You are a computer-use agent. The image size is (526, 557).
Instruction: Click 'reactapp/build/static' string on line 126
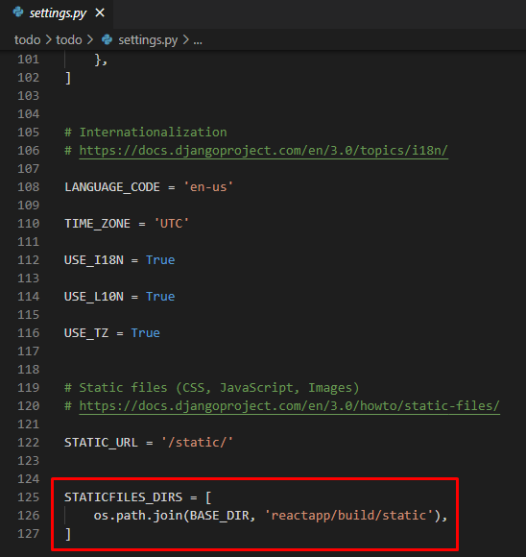(348, 516)
